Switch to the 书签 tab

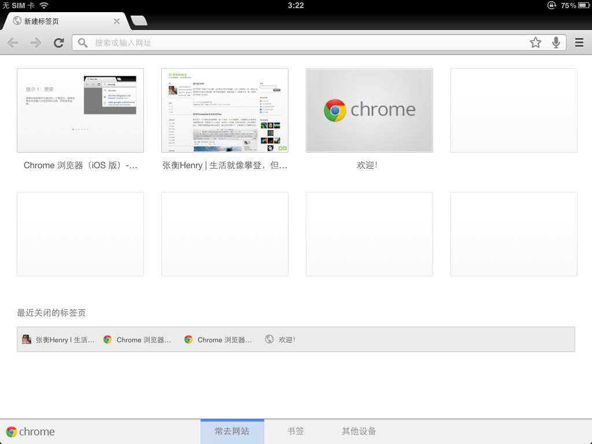point(295,431)
